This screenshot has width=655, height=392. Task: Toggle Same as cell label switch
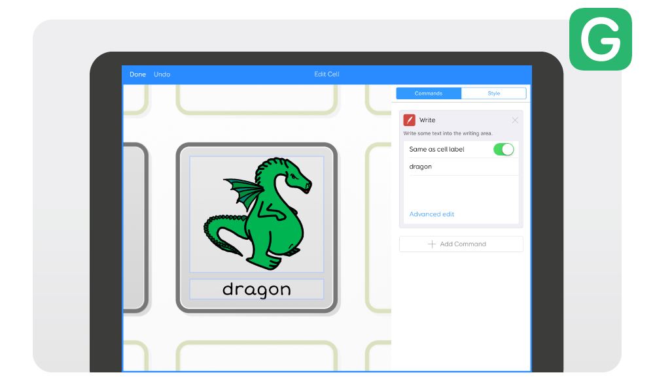tap(503, 150)
